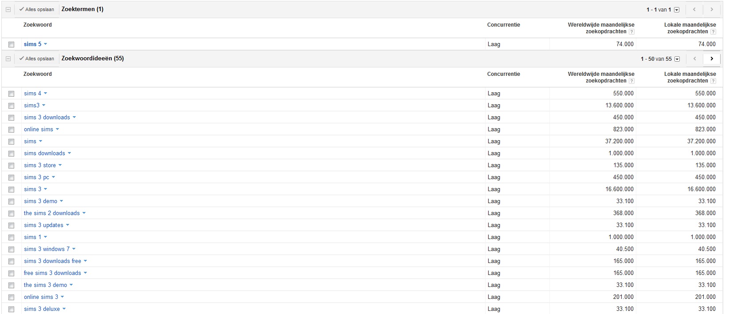
Task: Click the online sims 3 keyword link
Action: pyautogui.click(x=41, y=297)
